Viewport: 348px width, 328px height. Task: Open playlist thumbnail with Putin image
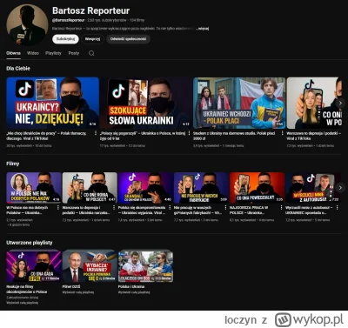pyautogui.click(x=90, y=266)
